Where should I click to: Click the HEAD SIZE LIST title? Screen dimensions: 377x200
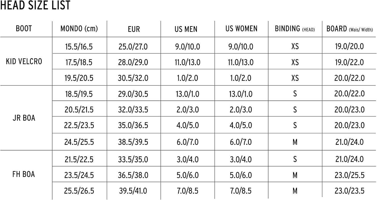tap(35, 6)
